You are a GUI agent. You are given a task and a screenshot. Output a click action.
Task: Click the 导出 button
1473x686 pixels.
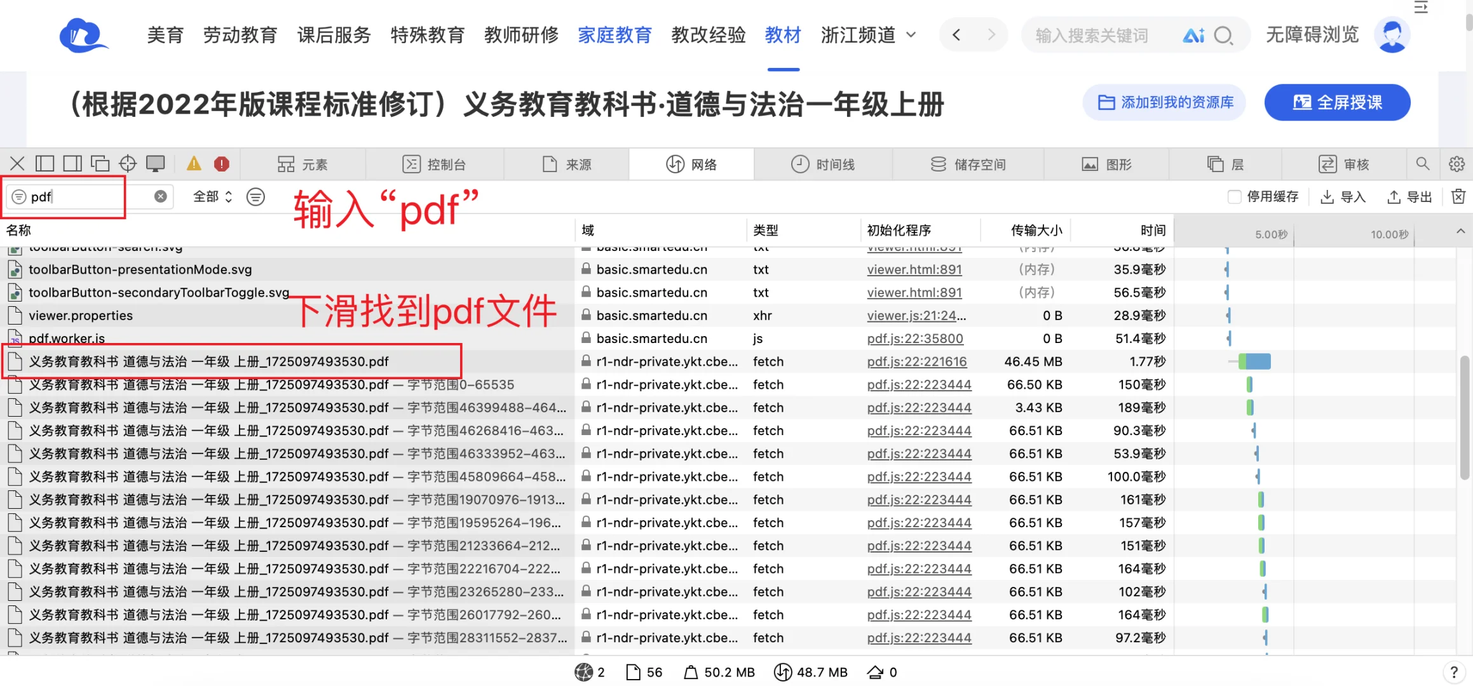point(1409,197)
